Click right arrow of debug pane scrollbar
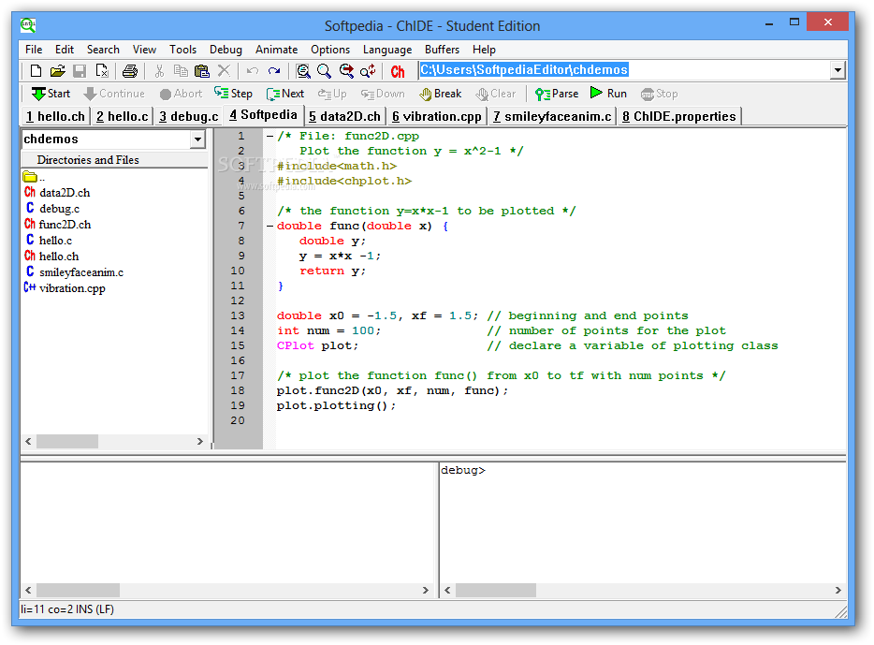This screenshot has width=874, height=645. [838, 590]
